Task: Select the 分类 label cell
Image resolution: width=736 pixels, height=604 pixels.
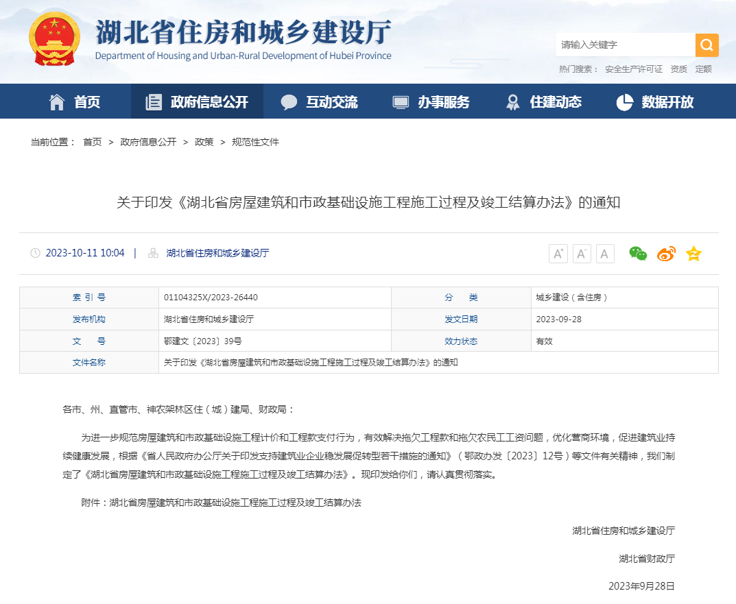Action: coord(461,297)
